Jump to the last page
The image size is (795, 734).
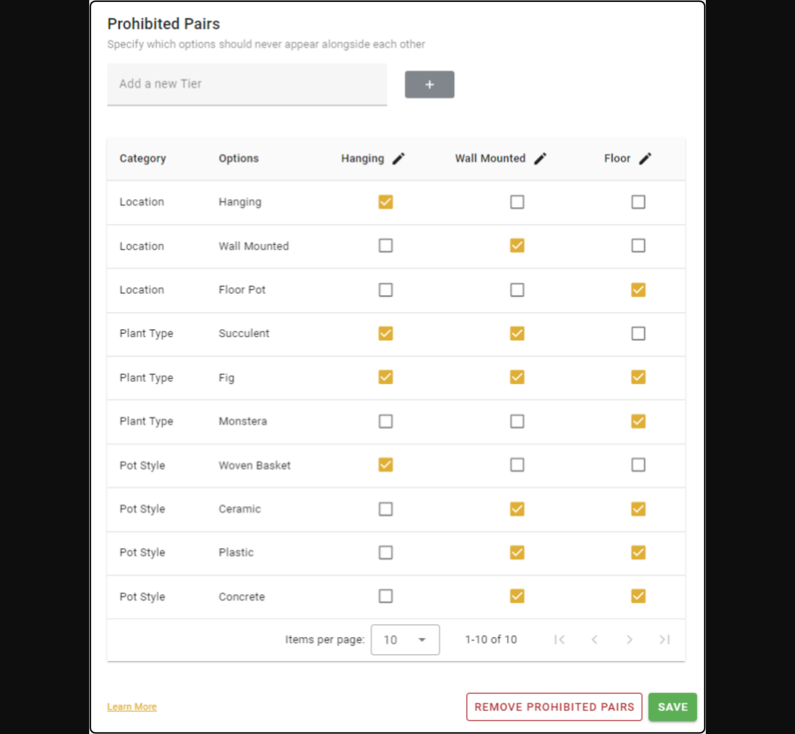[664, 640]
